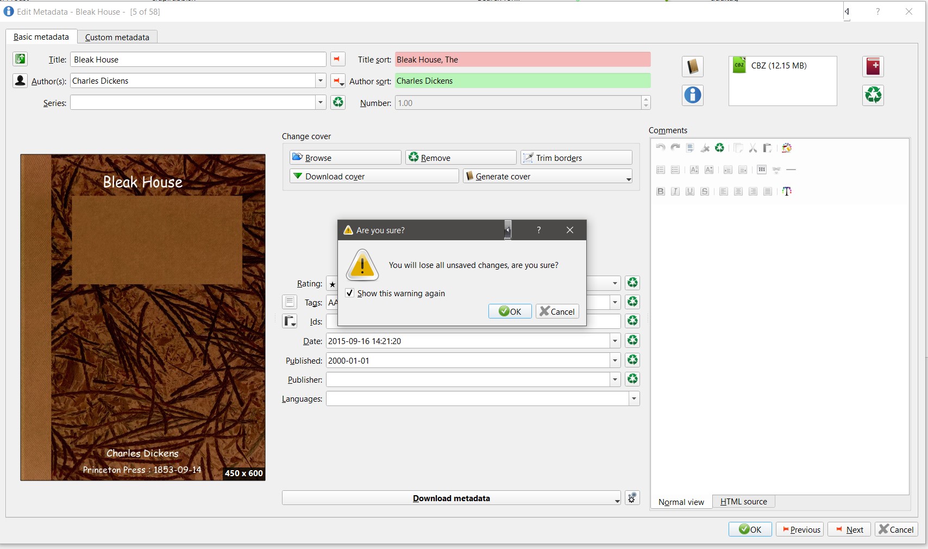Clear the Series field with its recycle icon
The width and height of the screenshot is (928, 549).
point(338,102)
